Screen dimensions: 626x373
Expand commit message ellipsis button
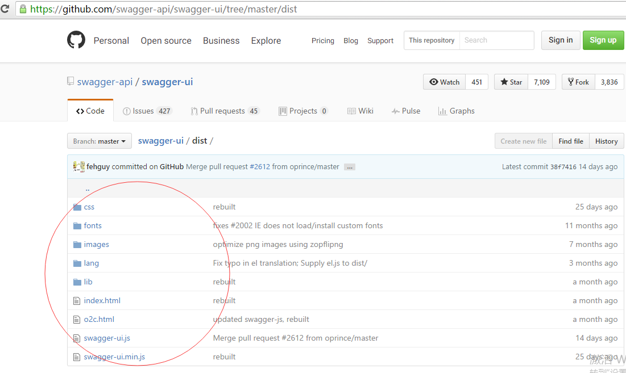(349, 167)
